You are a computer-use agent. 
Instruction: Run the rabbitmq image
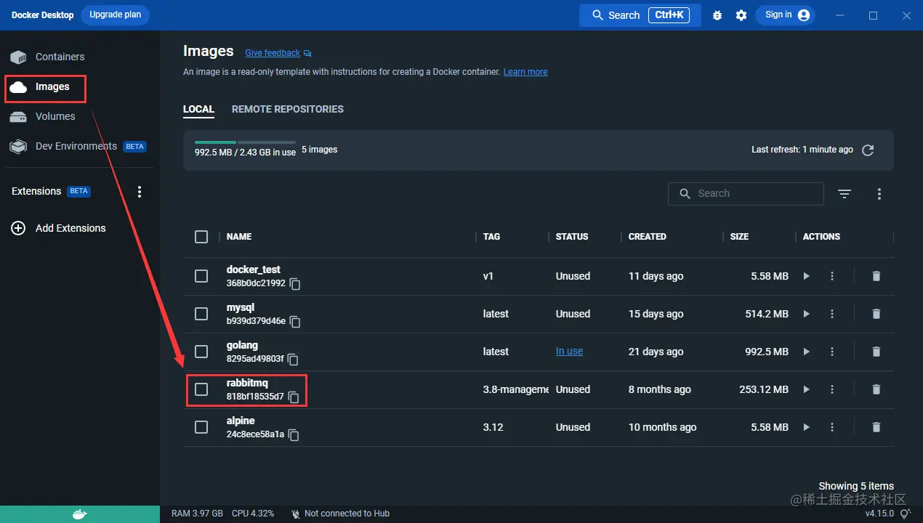click(x=806, y=389)
